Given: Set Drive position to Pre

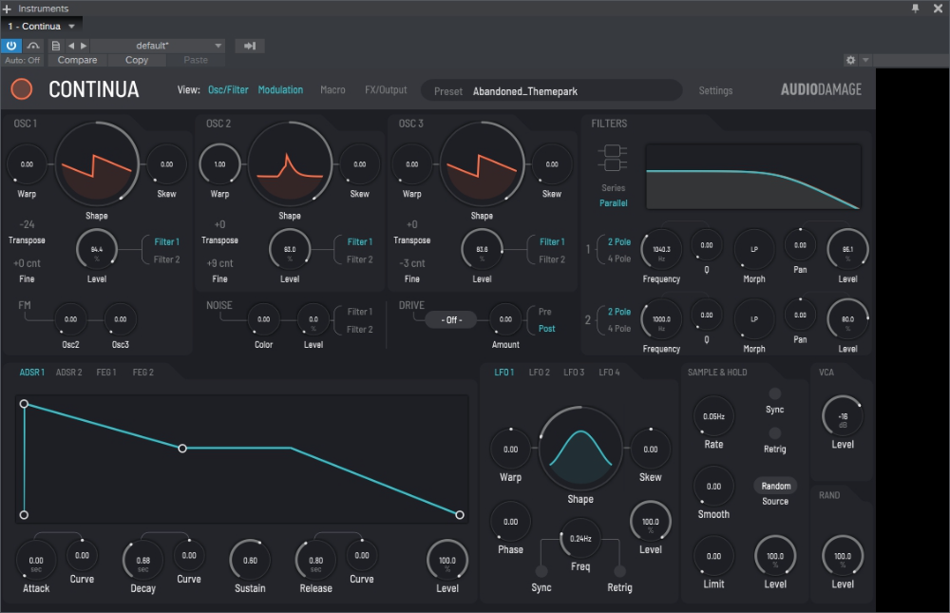Looking at the screenshot, I should [x=545, y=312].
